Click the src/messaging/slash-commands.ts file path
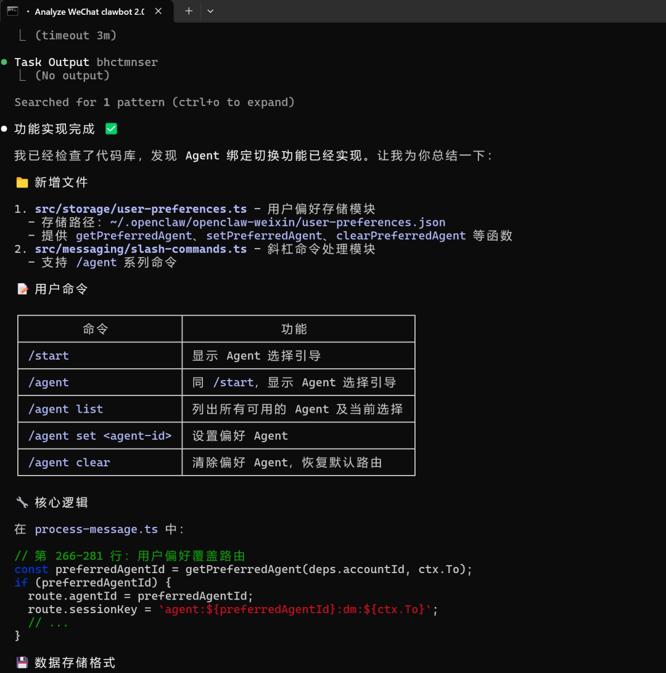 point(141,249)
